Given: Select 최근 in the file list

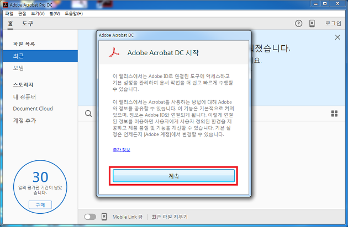Looking at the screenshot, I should pyautogui.click(x=40, y=56).
